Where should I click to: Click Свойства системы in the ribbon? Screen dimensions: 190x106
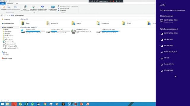click(64, 8)
